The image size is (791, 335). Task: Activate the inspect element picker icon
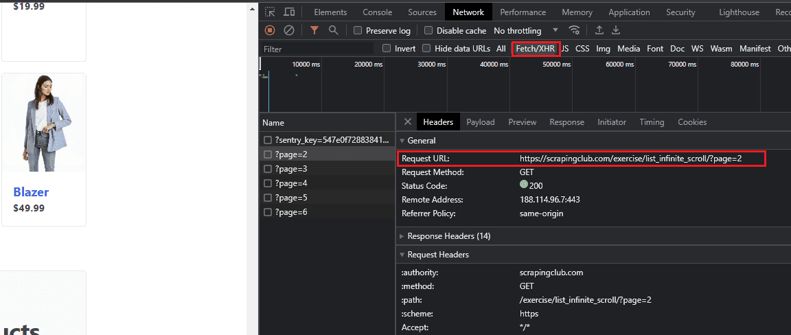[x=271, y=12]
